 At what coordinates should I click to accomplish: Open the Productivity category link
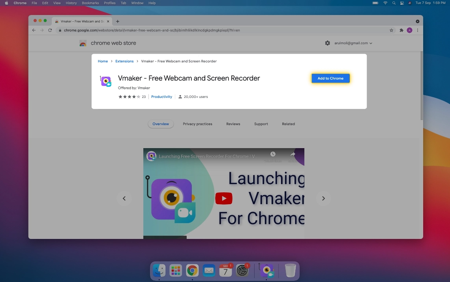(x=161, y=97)
